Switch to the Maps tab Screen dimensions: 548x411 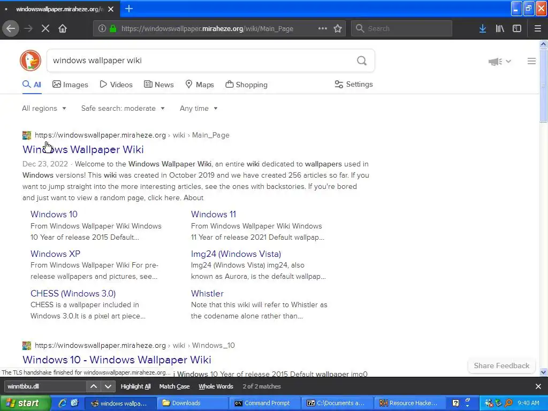click(x=200, y=85)
